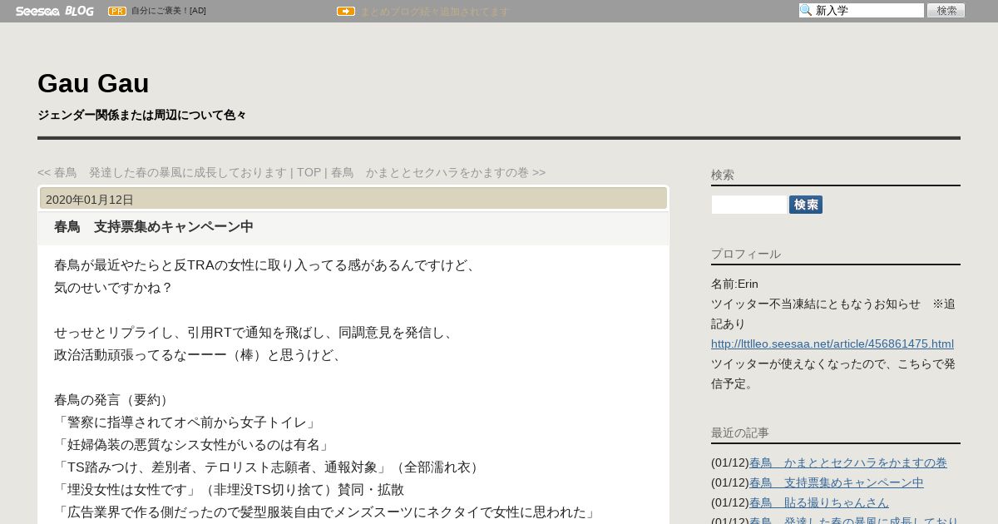Image resolution: width=998 pixels, height=524 pixels.
Task: Click the date header 2020年01月12日
Action: [90, 200]
